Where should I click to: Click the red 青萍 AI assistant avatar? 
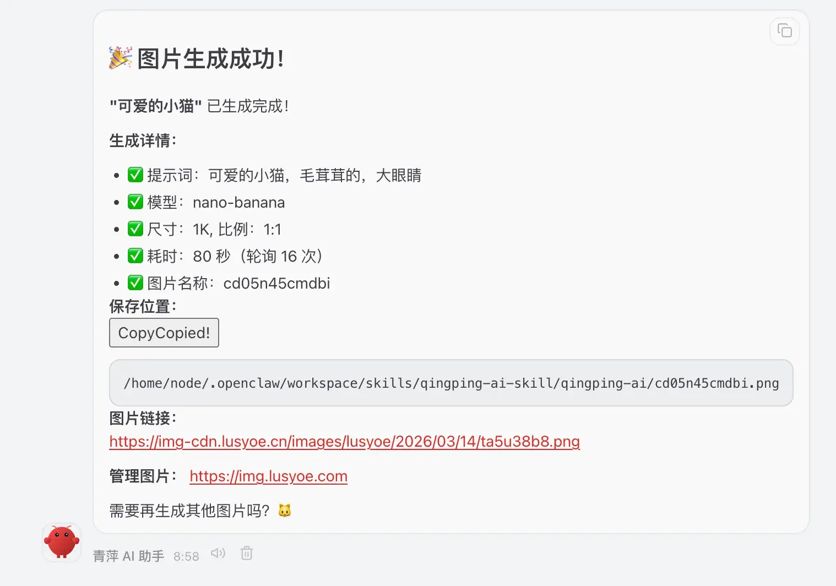pos(62,542)
